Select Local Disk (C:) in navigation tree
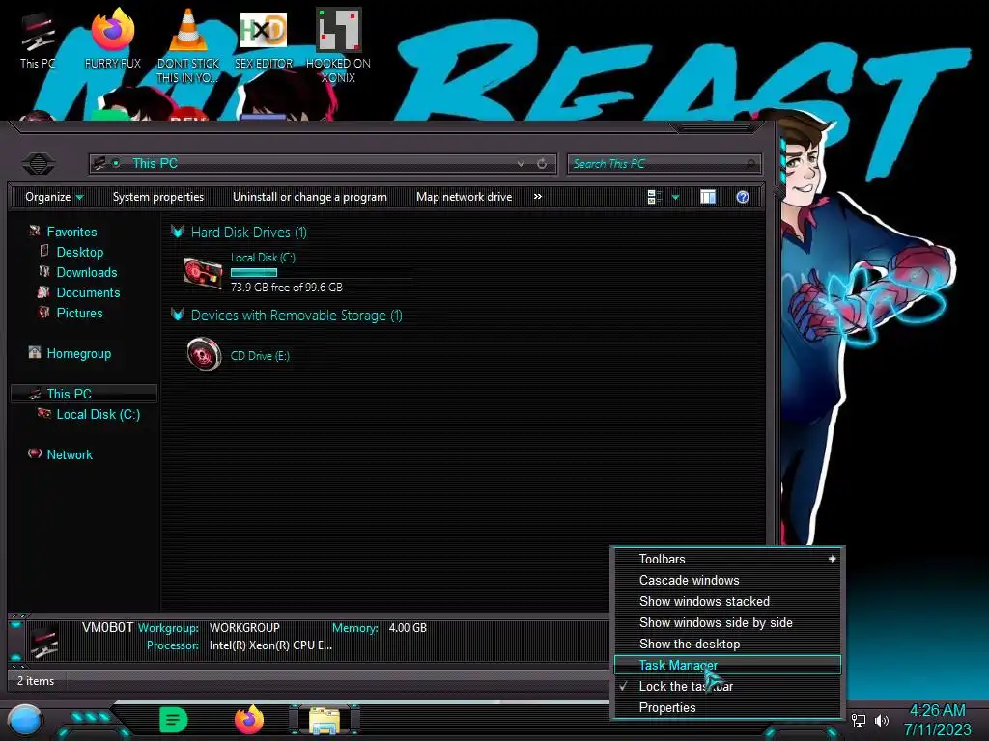989x741 pixels. [x=99, y=414]
